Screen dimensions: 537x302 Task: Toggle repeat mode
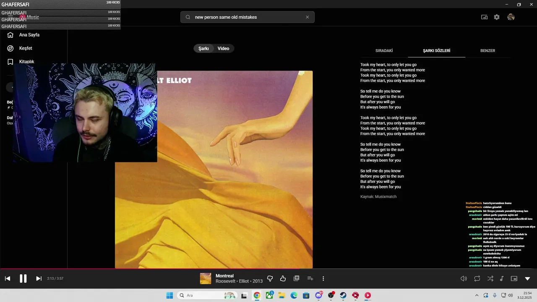pos(477,279)
